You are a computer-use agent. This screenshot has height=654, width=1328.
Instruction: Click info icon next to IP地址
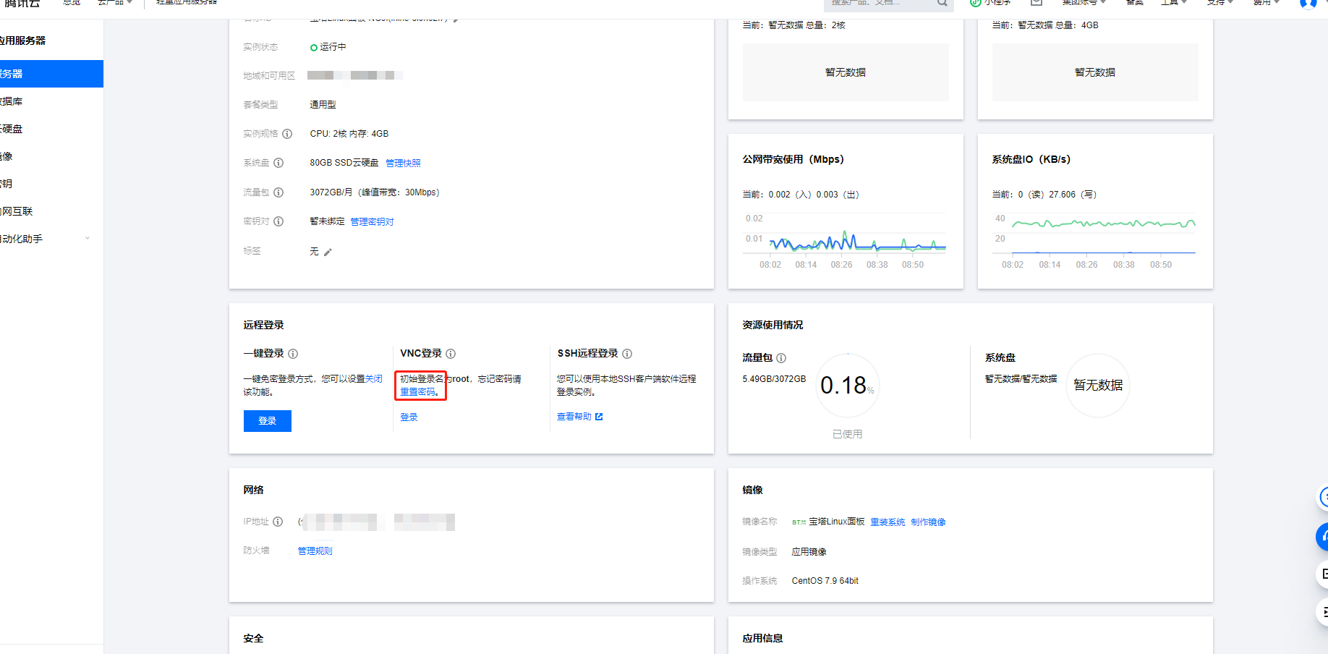coord(278,522)
